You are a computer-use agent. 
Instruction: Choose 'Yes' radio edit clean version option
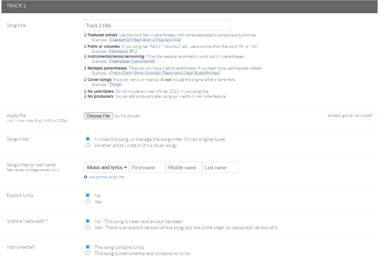coord(88,227)
